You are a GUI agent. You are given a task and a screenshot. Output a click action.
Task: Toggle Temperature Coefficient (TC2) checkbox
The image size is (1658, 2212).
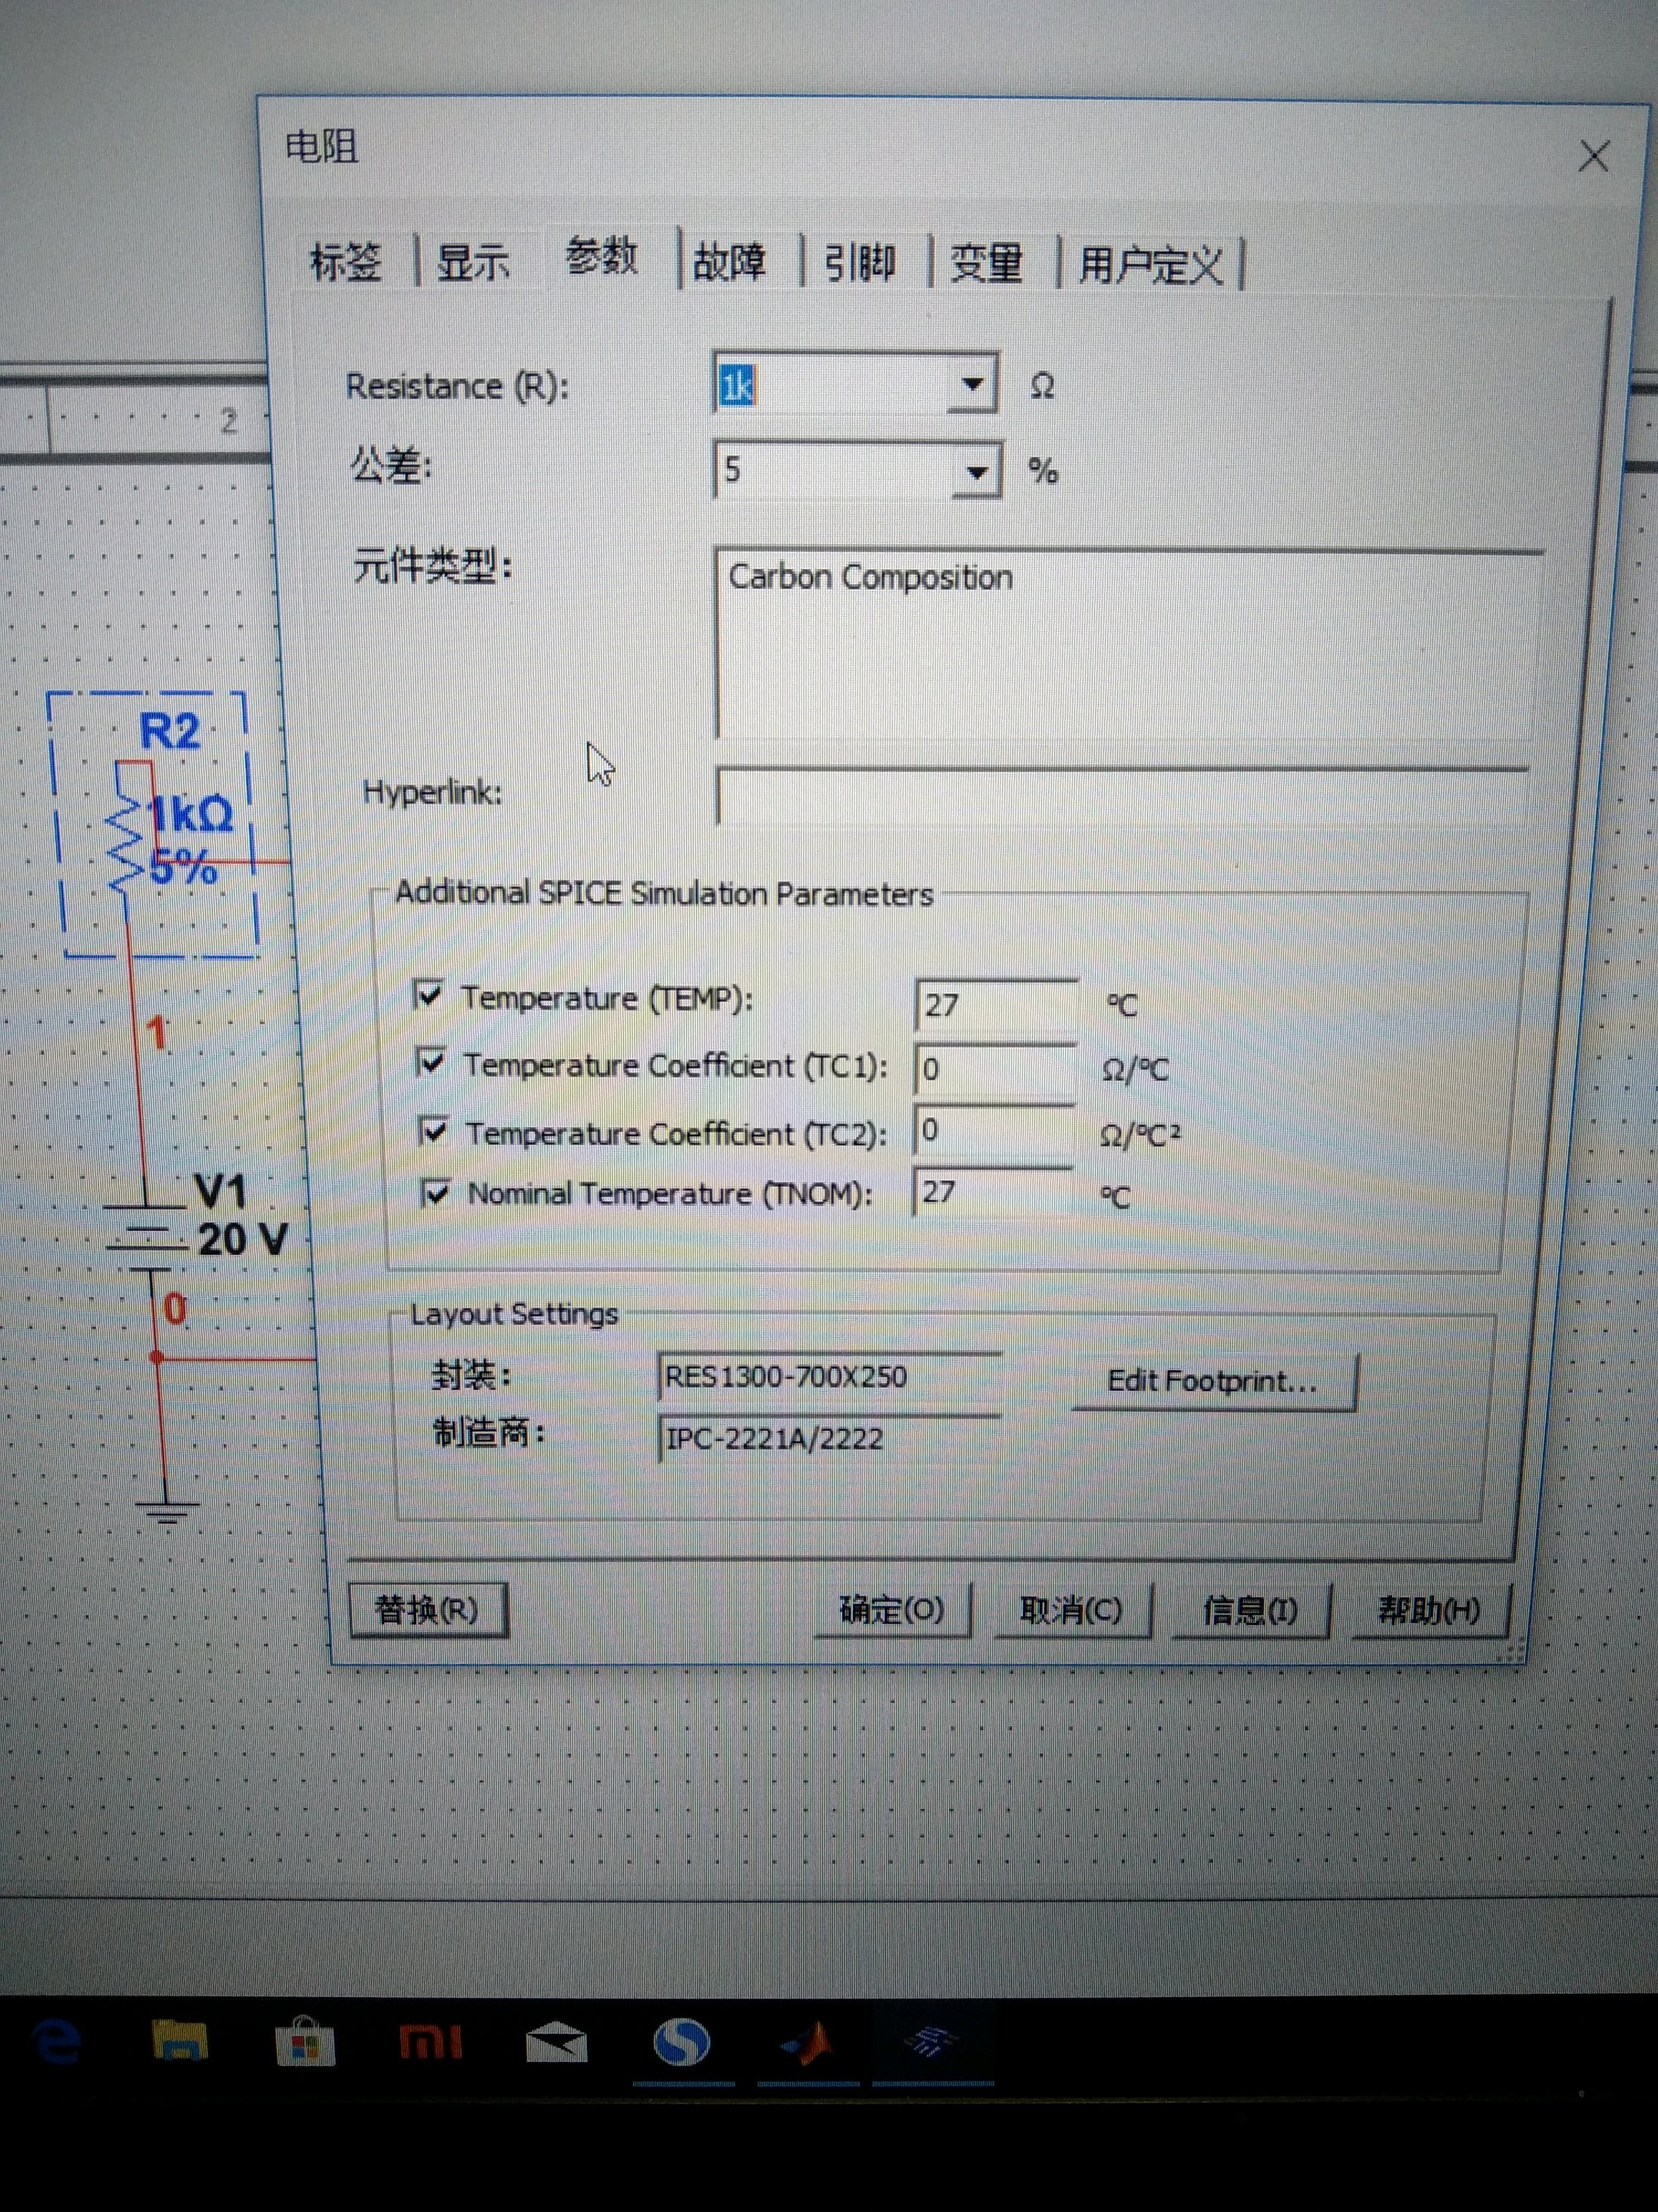click(x=434, y=1131)
